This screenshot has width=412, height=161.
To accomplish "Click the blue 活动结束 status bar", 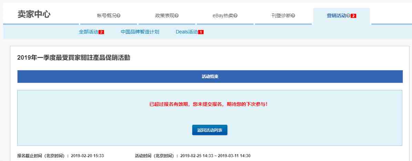I will [x=210, y=77].
